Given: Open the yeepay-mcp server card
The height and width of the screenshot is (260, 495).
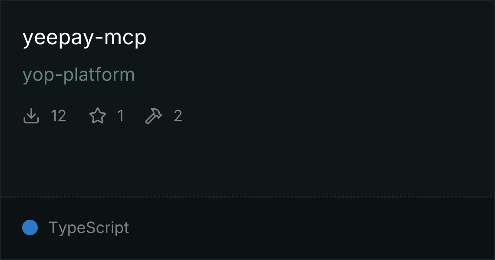Looking at the screenshot, I should click(247, 130).
